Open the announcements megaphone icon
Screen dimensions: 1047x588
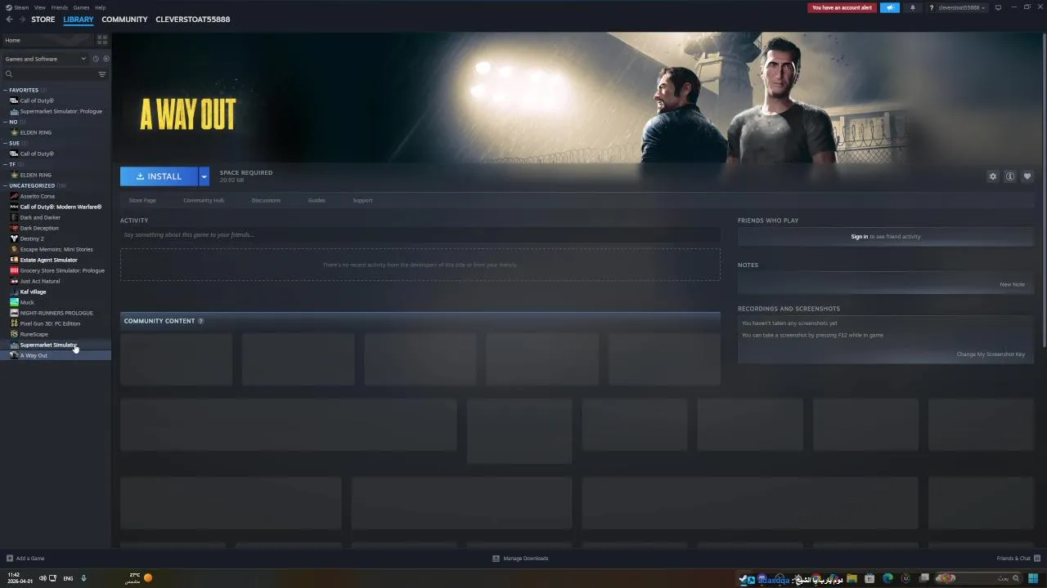pyautogui.click(x=890, y=7)
